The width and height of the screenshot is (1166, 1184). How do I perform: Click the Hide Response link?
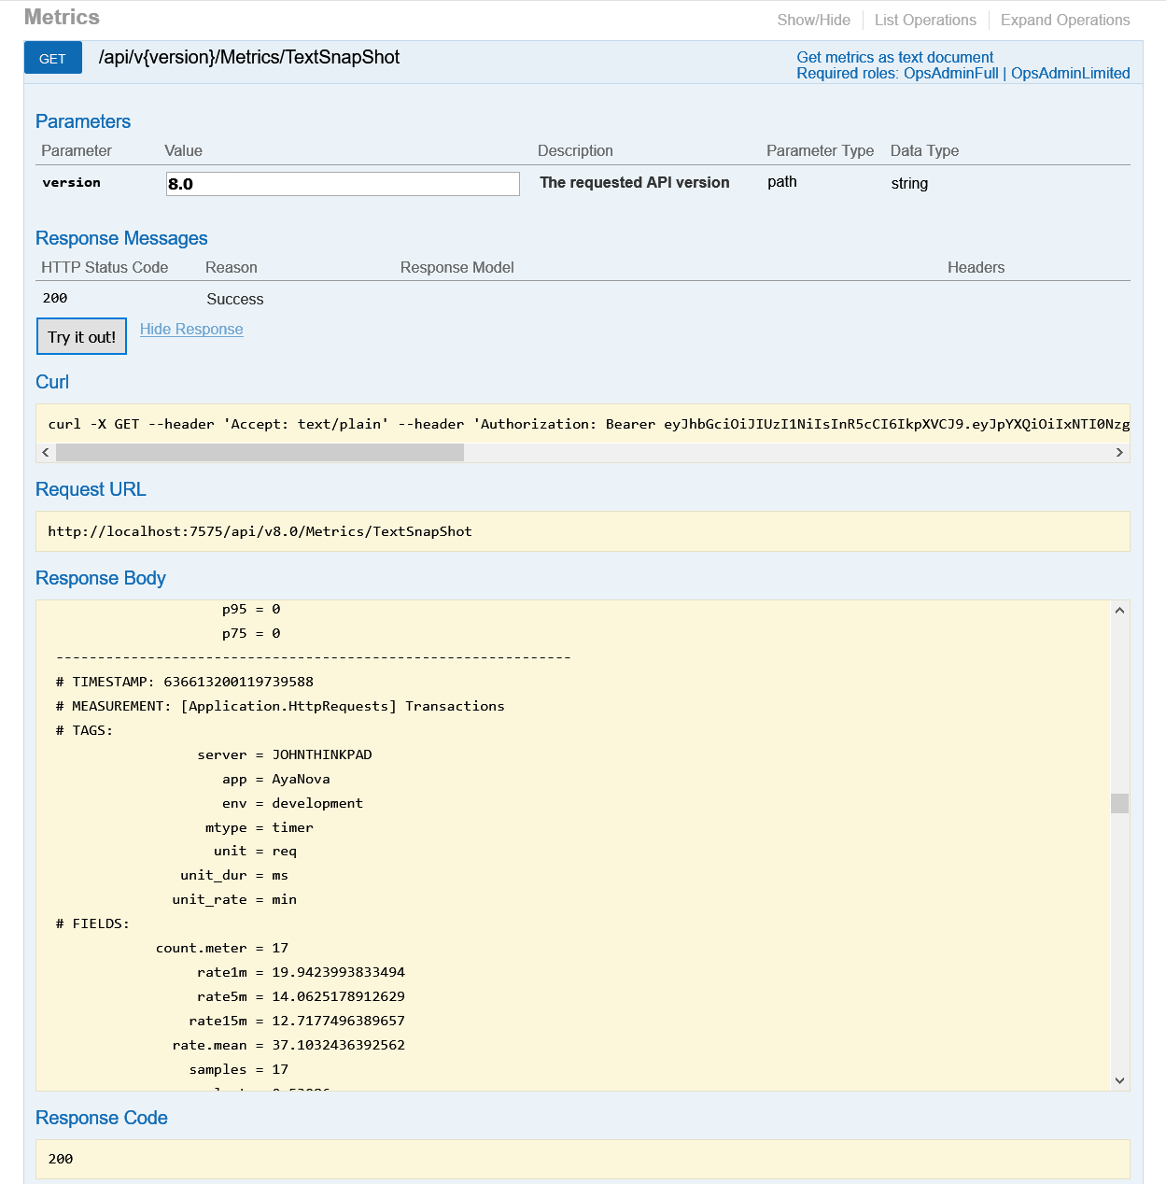191,329
